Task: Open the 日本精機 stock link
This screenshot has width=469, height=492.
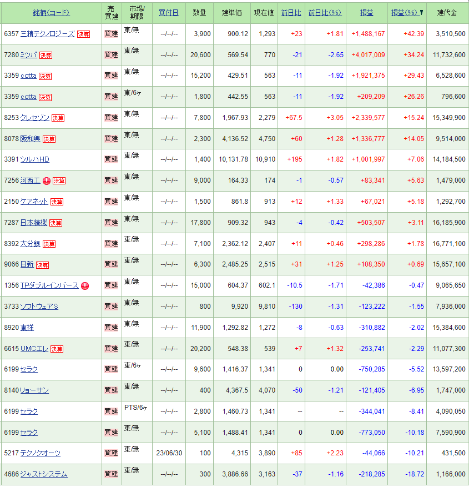Action: tap(33, 223)
